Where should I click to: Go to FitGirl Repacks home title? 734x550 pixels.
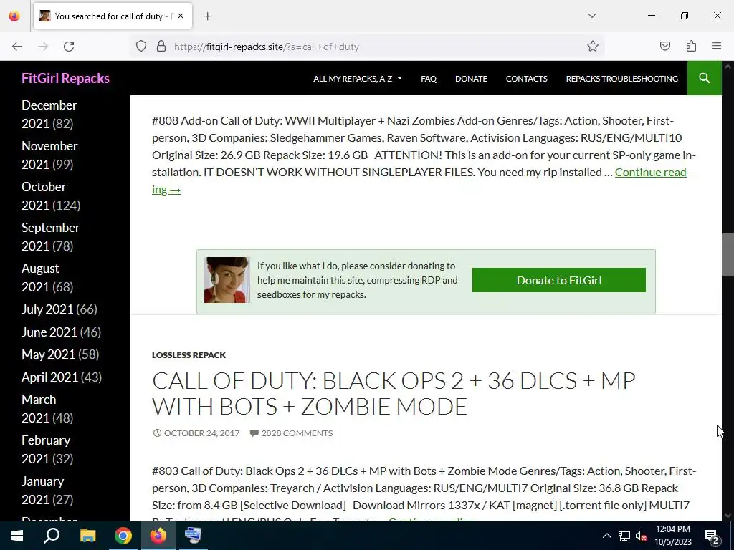coord(65,78)
